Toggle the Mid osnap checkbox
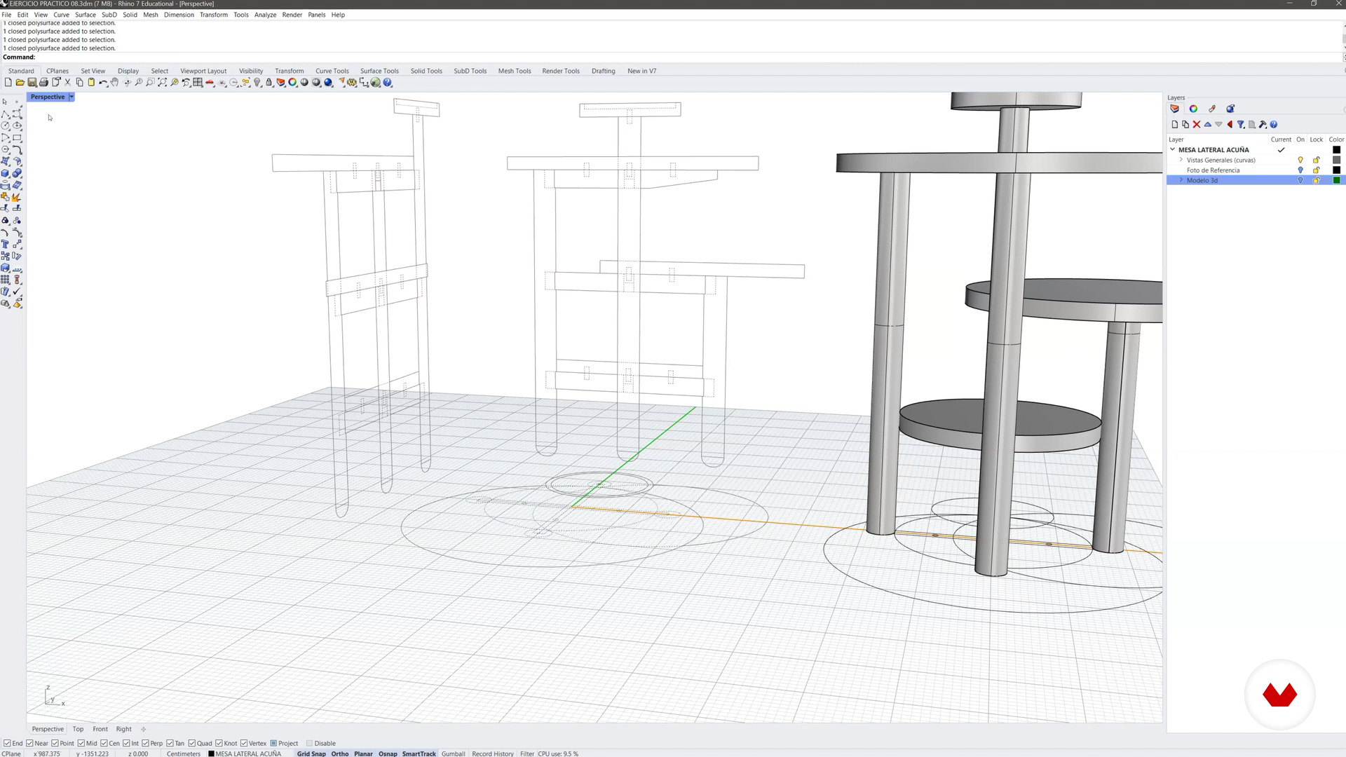The width and height of the screenshot is (1346, 757). coord(81,743)
